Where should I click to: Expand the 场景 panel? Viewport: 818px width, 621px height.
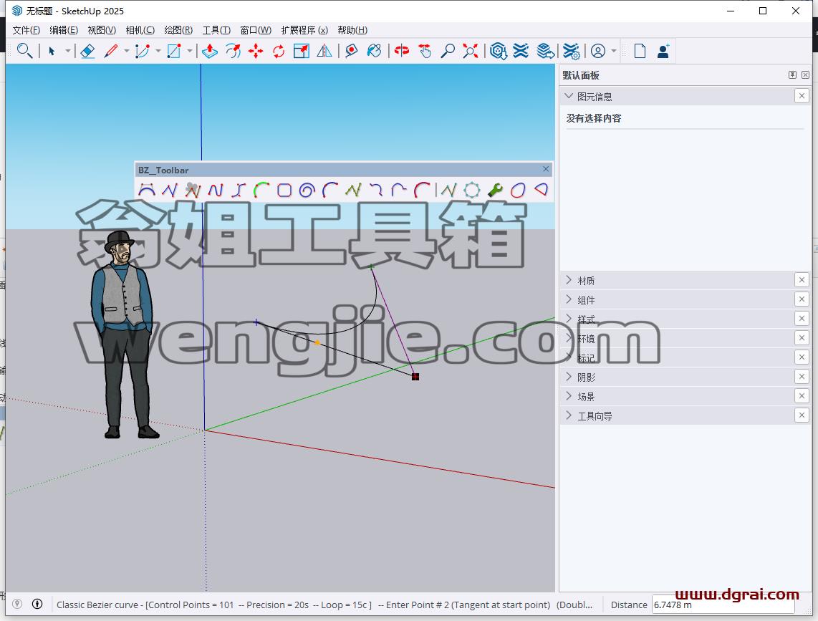tap(569, 396)
